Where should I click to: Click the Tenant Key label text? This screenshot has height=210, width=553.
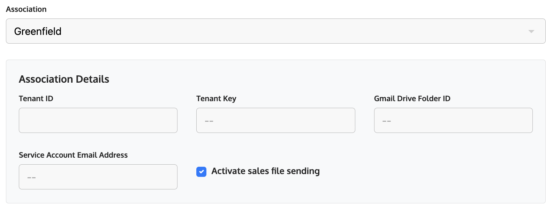click(216, 99)
